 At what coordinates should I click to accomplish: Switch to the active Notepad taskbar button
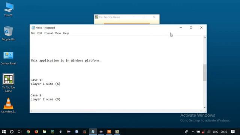click(x=93, y=132)
